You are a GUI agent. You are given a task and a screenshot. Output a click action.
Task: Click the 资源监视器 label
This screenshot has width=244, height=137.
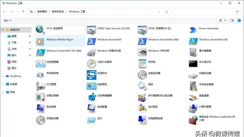[x=53, y=118]
